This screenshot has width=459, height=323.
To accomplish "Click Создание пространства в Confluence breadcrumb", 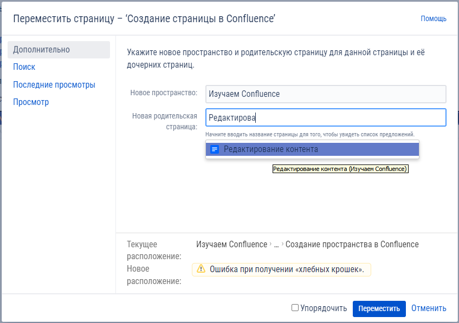I will 352,245.
